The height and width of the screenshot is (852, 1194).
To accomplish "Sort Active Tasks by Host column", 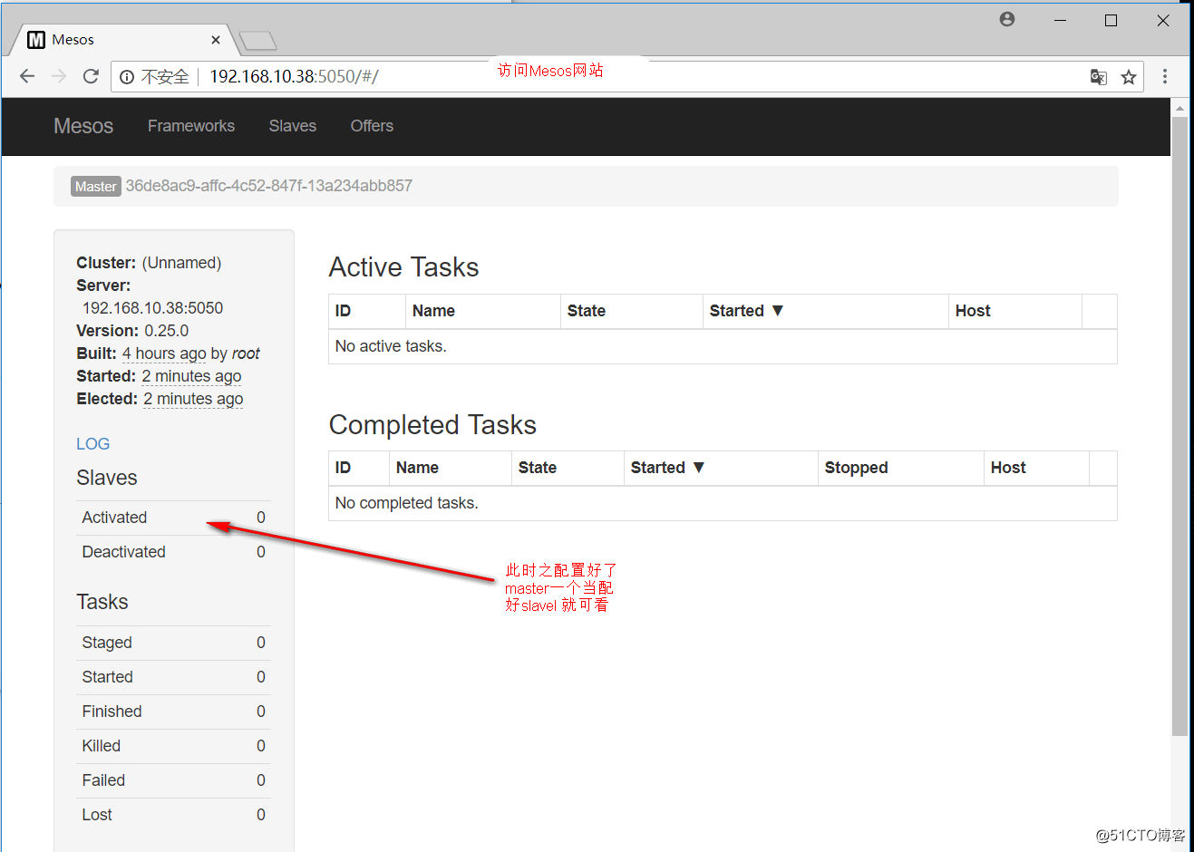I will pyautogui.click(x=1014, y=311).
